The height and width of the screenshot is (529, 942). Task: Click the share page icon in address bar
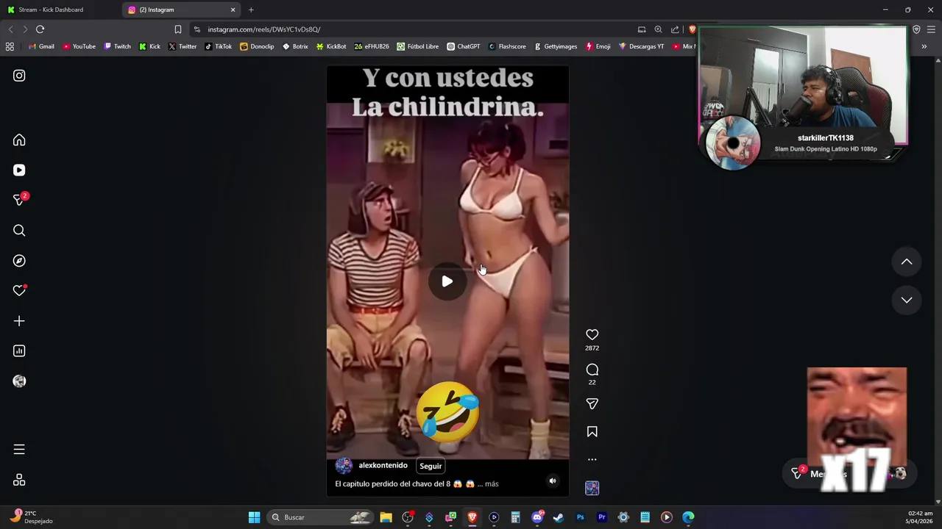pos(675,29)
